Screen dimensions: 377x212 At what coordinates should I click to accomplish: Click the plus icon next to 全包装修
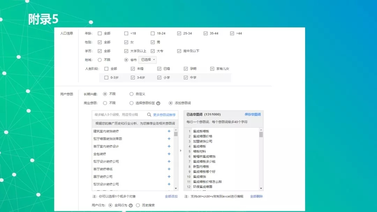tap(169, 154)
